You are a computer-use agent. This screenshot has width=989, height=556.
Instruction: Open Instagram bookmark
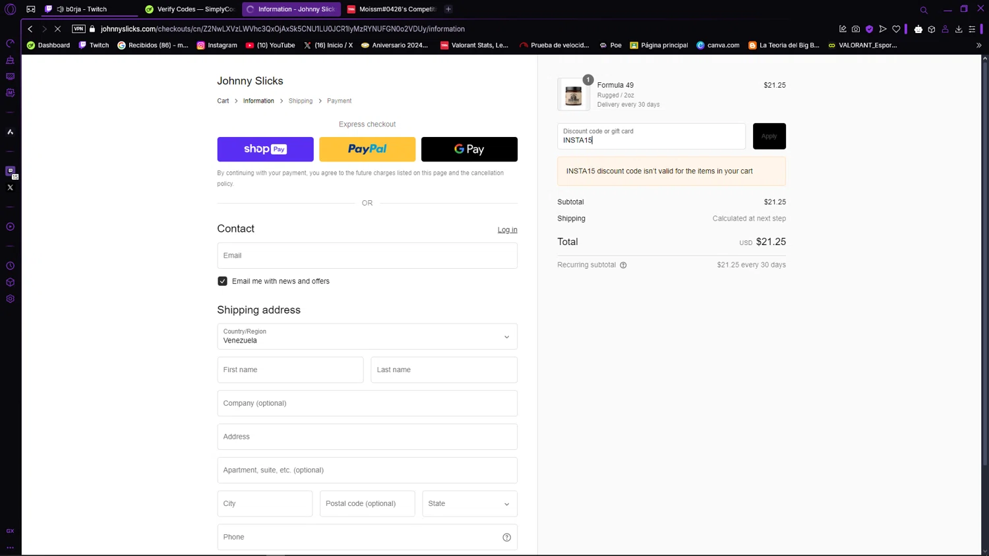(217, 45)
